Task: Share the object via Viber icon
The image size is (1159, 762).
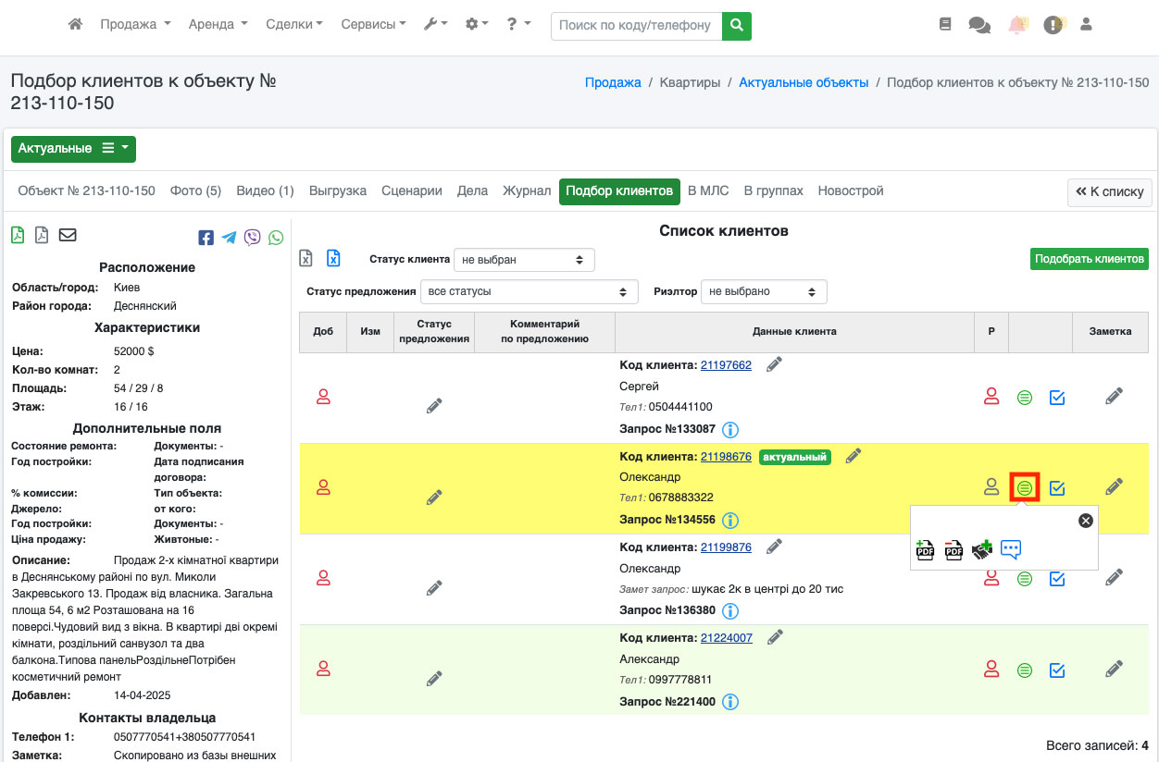Action: coord(252,238)
